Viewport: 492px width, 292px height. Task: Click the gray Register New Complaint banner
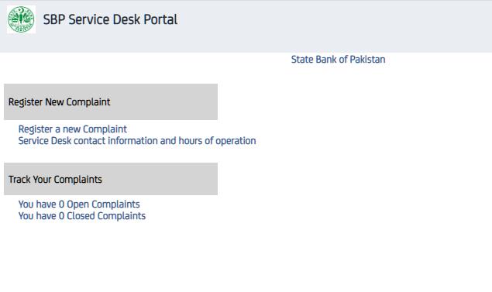click(111, 101)
